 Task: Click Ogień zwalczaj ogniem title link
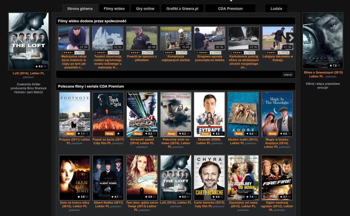point(277,206)
